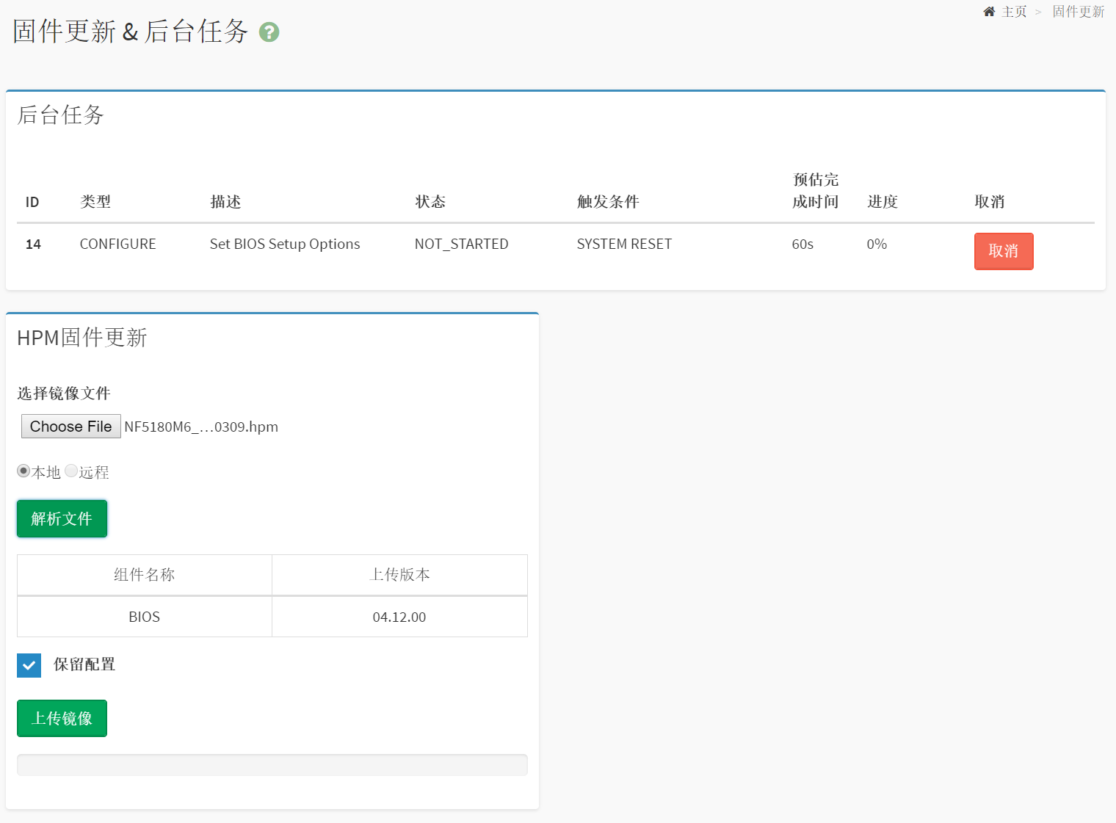Click Choose File to select image
This screenshot has height=823, width=1116.
(x=70, y=427)
